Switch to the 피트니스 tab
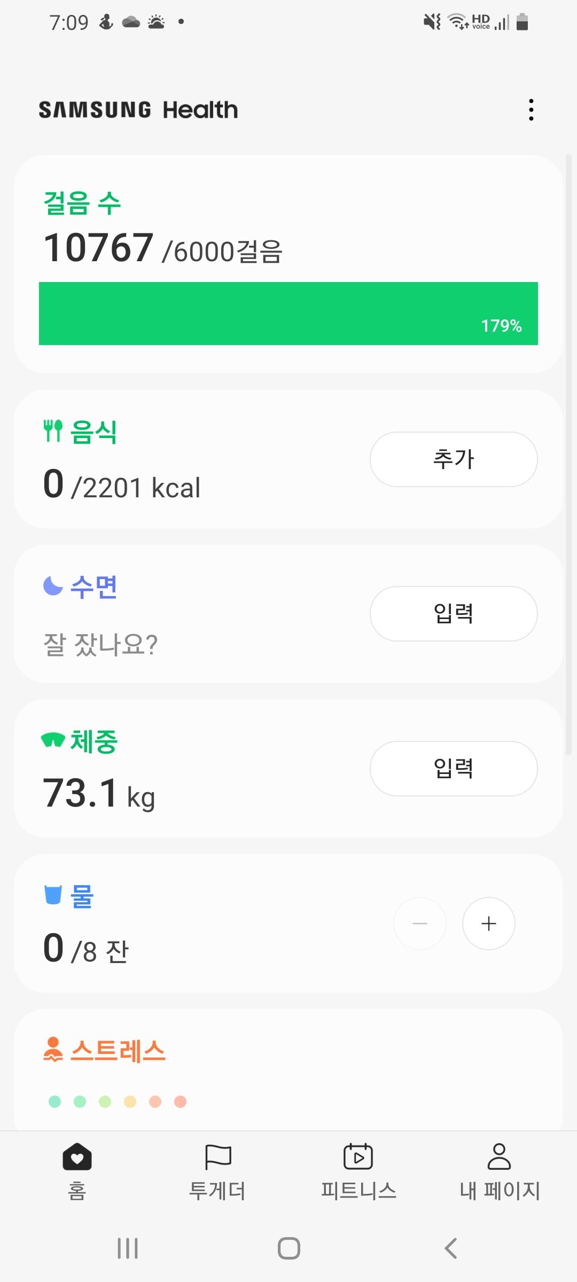Image resolution: width=577 pixels, height=1282 pixels. [x=358, y=1170]
